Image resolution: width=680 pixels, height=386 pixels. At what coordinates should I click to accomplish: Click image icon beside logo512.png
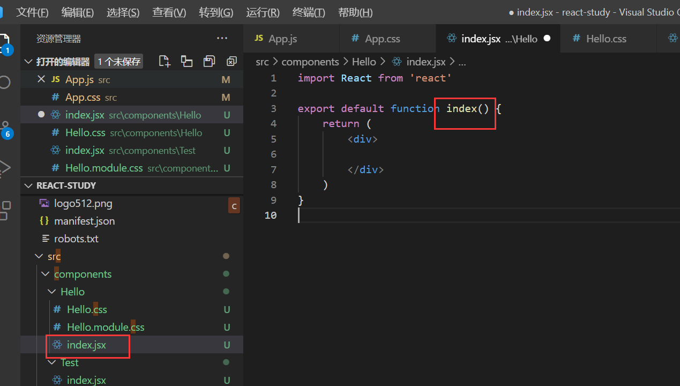pyautogui.click(x=45, y=204)
